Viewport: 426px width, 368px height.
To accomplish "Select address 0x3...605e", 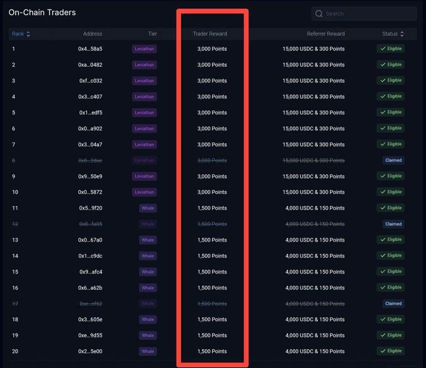I will (x=90, y=319).
